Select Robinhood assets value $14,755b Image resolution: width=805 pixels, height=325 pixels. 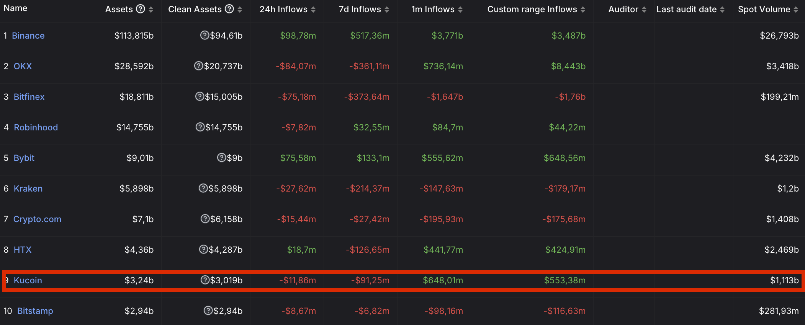pos(135,127)
